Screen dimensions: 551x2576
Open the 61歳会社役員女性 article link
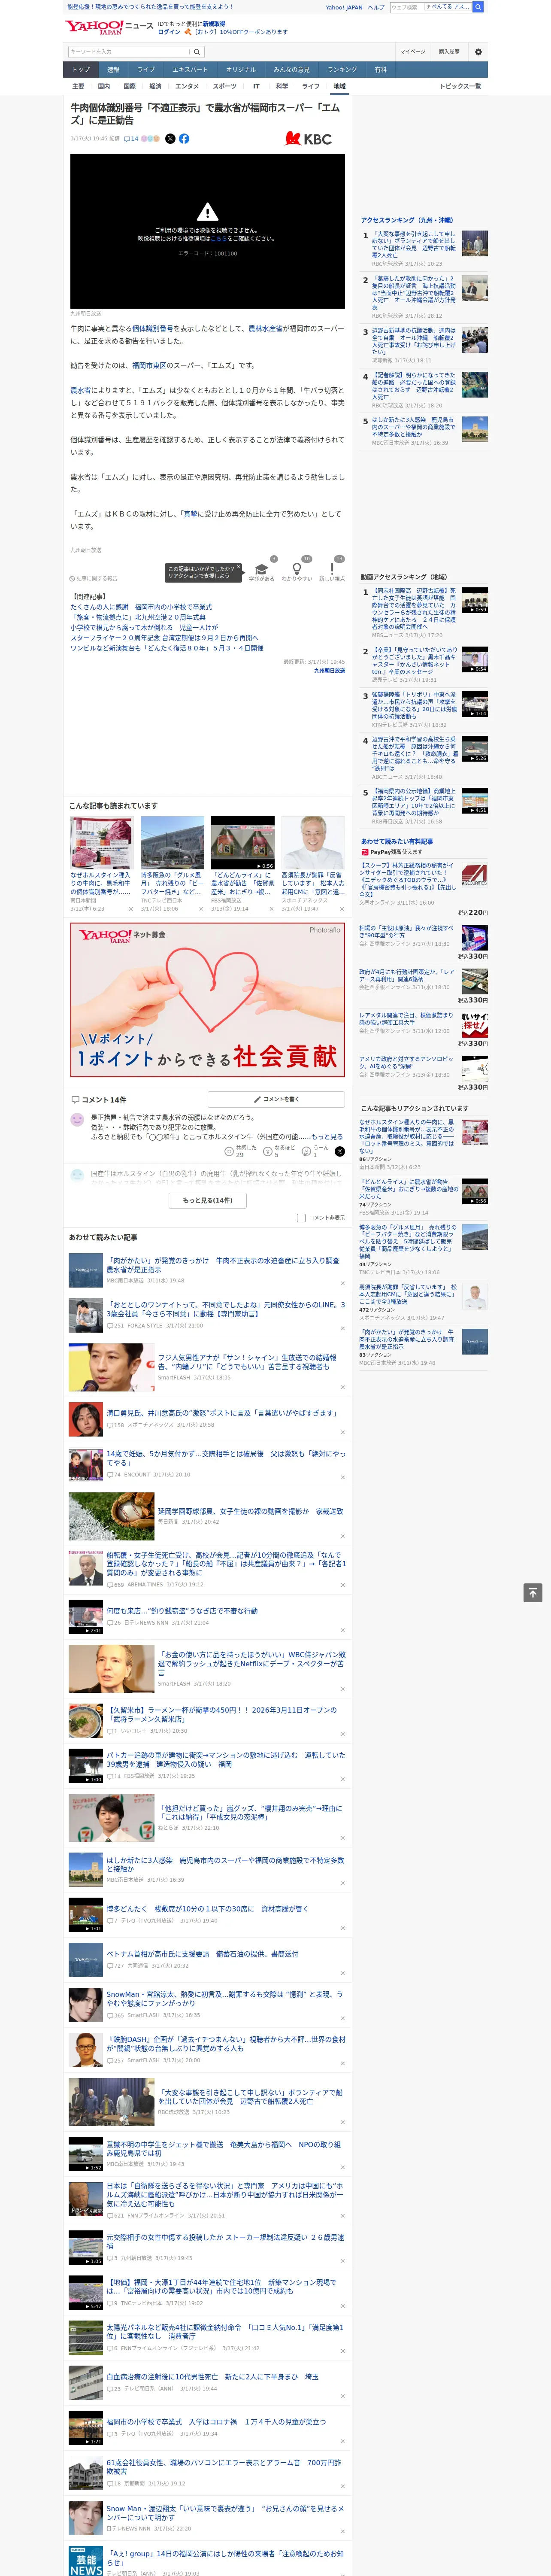pyautogui.click(x=223, y=2466)
